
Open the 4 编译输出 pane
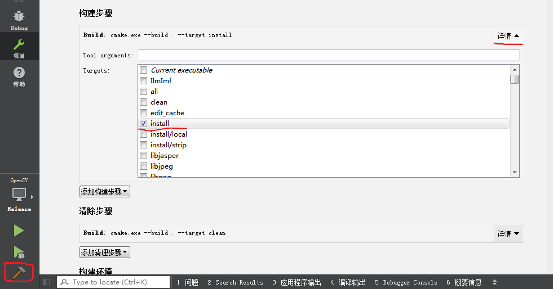click(348, 282)
